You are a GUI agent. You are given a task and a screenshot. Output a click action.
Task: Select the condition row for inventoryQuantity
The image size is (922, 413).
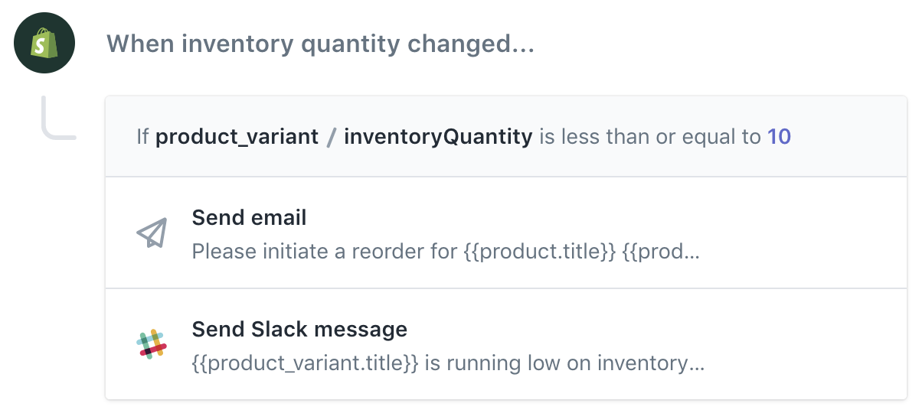point(505,137)
